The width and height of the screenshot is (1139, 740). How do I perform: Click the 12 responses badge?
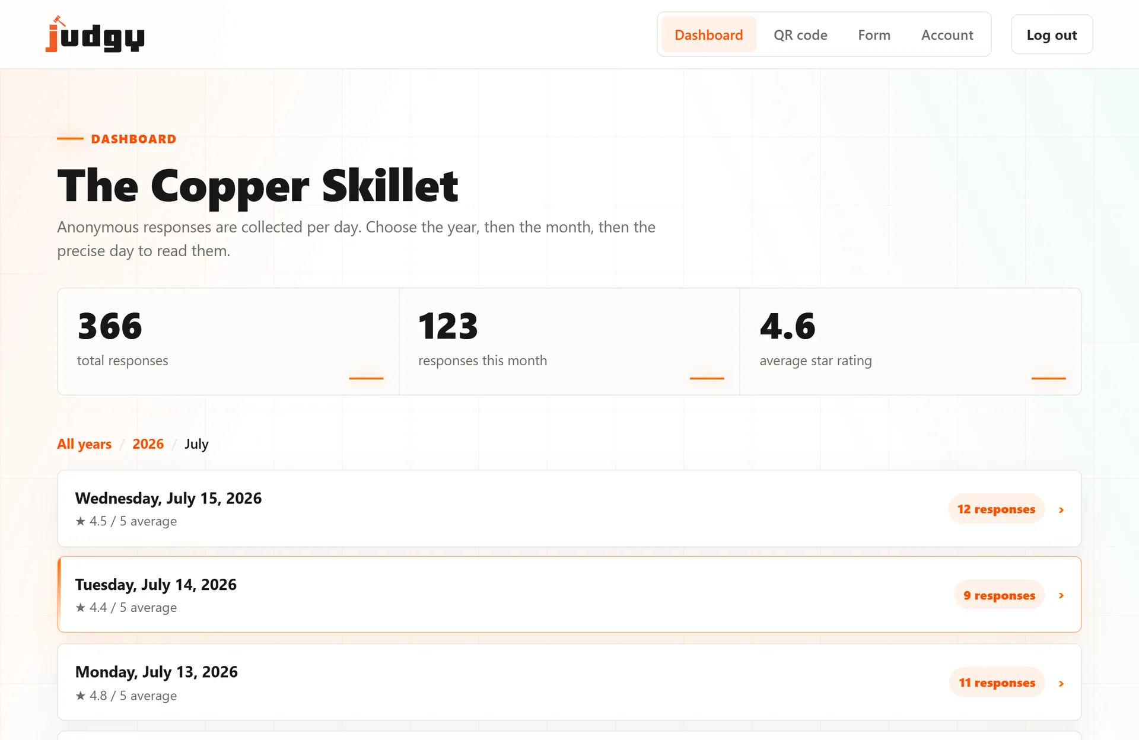[x=996, y=509]
